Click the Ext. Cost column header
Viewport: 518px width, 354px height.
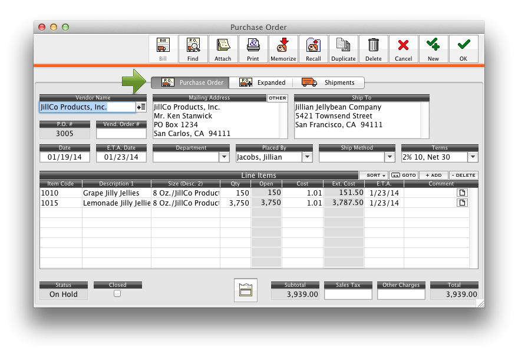[x=344, y=184]
